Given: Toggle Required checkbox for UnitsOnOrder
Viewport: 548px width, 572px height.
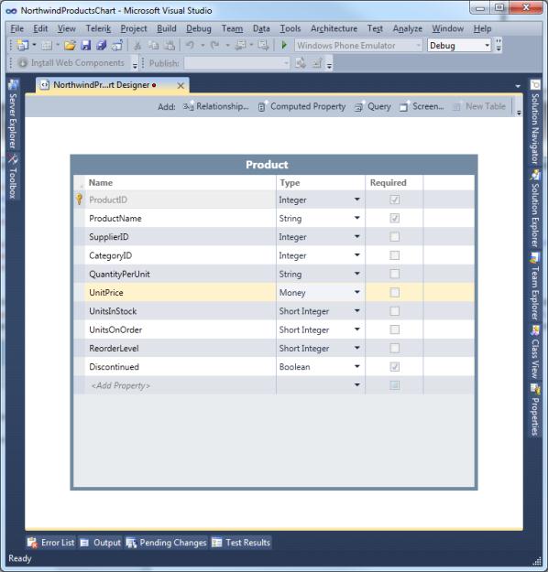Looking at the screenshot, I should (395, 329).
